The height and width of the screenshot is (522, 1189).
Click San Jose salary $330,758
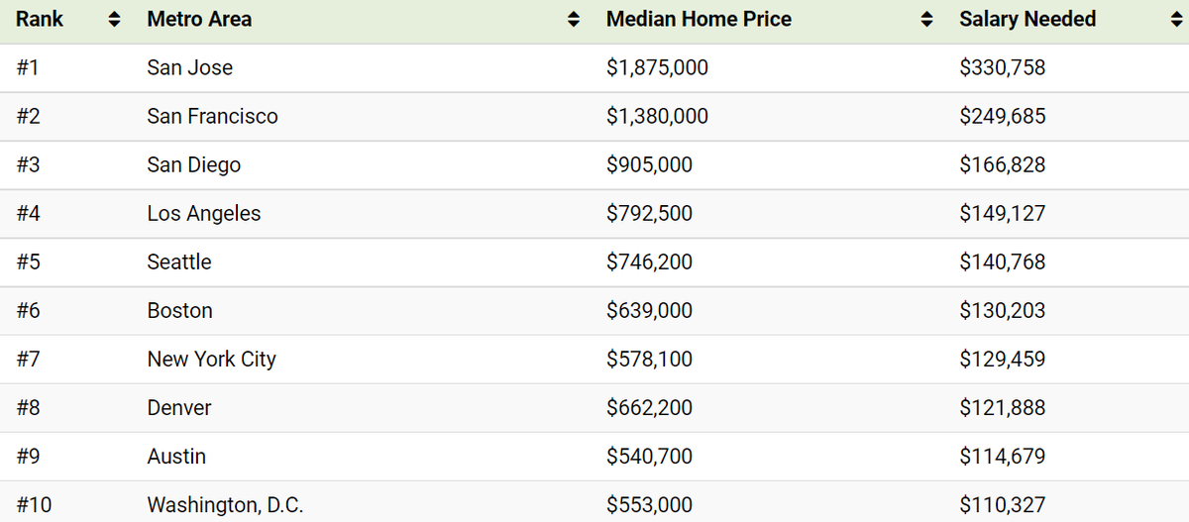(1002, 67)
